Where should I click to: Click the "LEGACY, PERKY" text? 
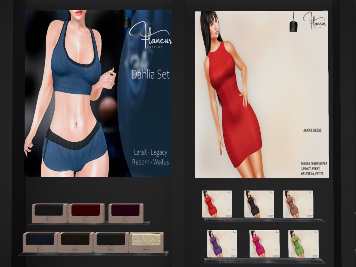click(310, 169)
